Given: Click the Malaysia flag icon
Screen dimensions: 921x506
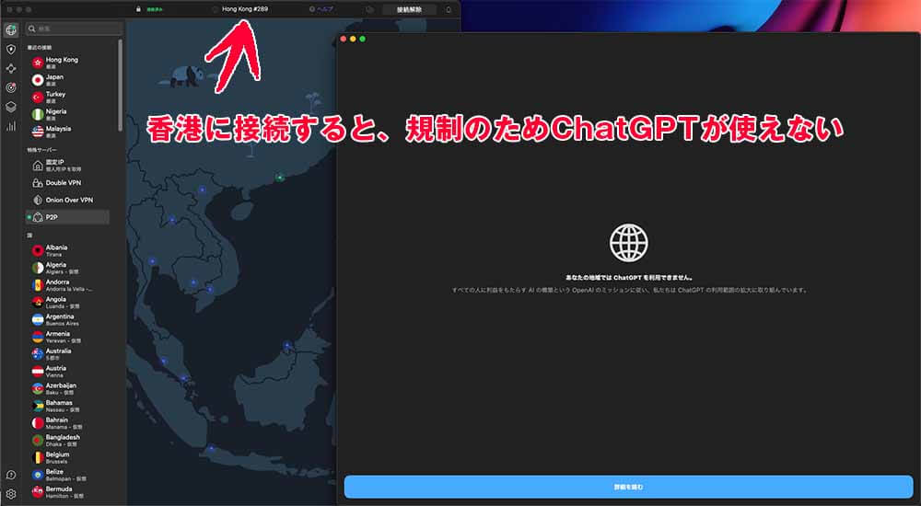Looking at the screenshot, I should [38, 131].
